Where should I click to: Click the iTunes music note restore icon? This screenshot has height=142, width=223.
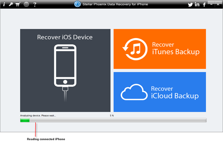(x=135, y=49)
